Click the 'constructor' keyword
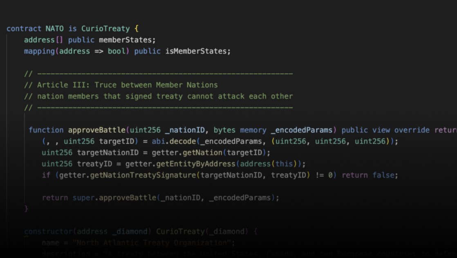This screenshot has height=258, width=457. pyautogui.click(x=48, y=231)
